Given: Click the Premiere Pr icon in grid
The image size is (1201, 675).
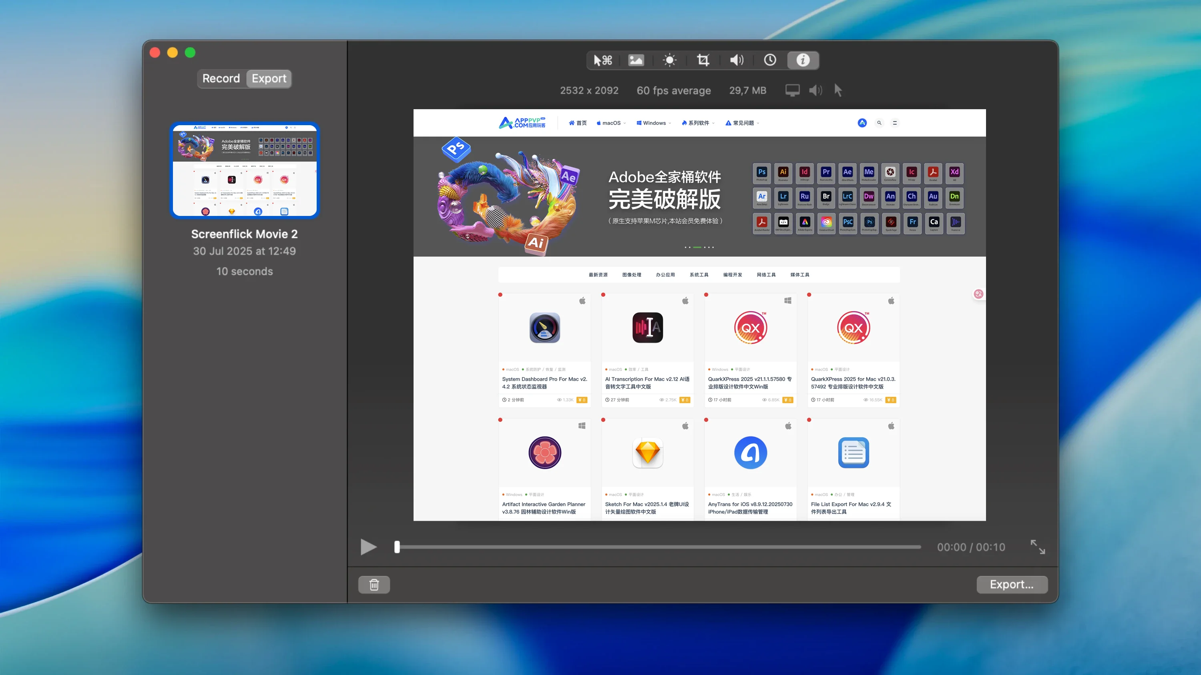Looking at the screenshot, I should pyautogui.click(x=826, y=173).
